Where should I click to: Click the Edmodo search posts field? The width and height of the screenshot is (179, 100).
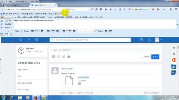point(90,40)
